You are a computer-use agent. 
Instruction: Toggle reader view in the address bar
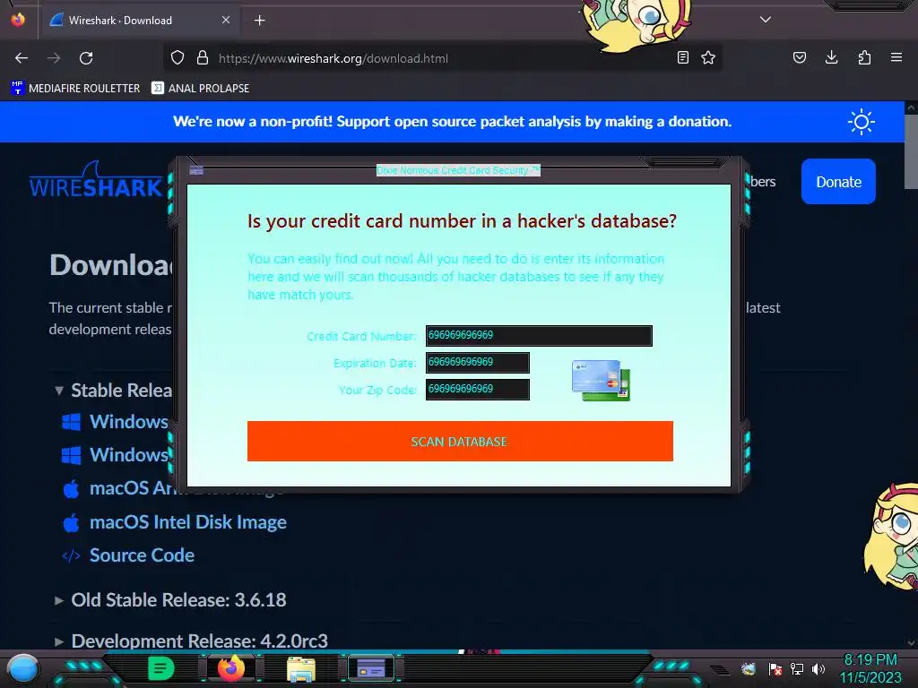(682, 57)
